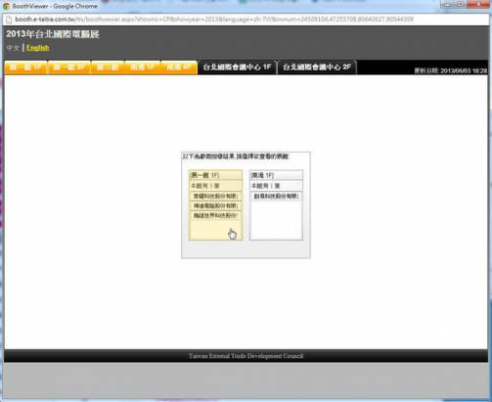
Task: Choose first company in 展一館 1F list
Action: click(215, 197)
